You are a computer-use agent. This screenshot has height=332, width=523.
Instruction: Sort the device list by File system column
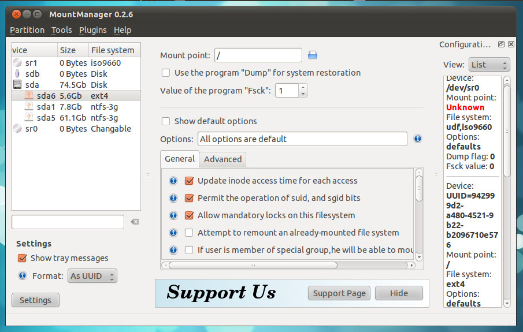pos(114,50)
